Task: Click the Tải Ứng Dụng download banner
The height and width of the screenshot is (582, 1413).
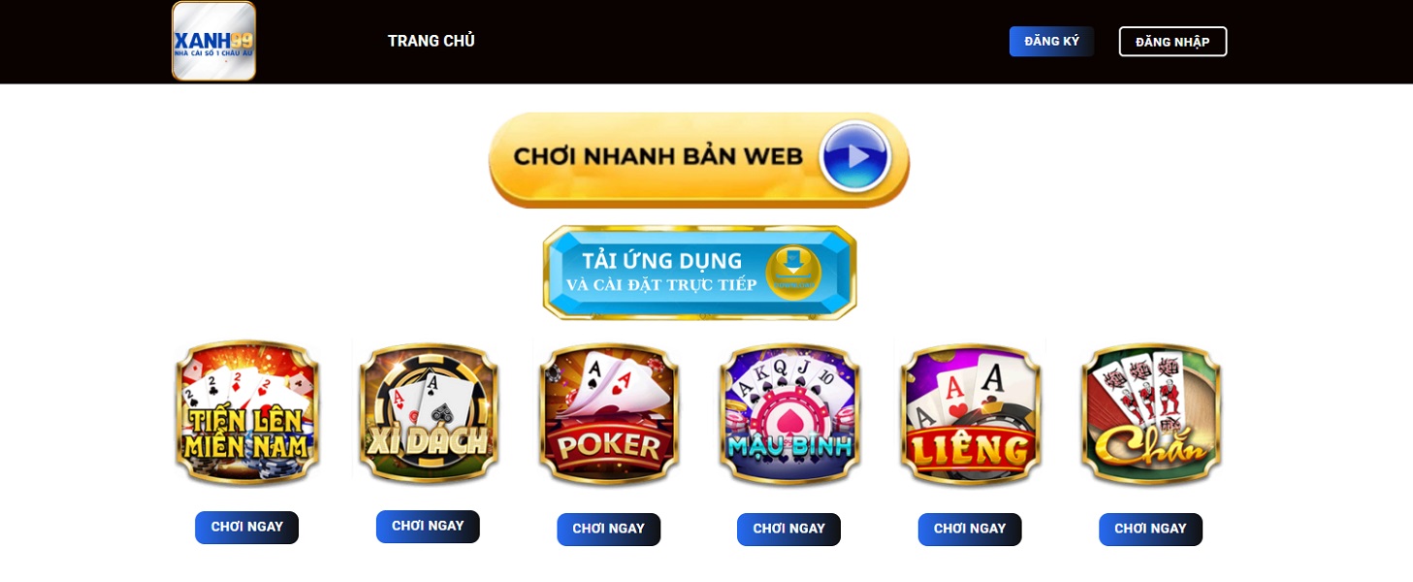Action: (x=699, y=273)
